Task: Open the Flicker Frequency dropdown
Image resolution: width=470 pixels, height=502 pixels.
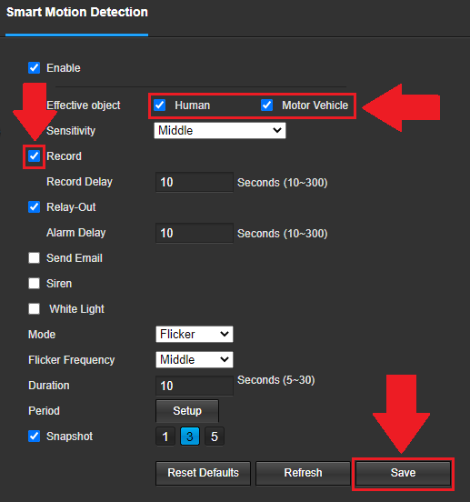Action: point(195,359)
